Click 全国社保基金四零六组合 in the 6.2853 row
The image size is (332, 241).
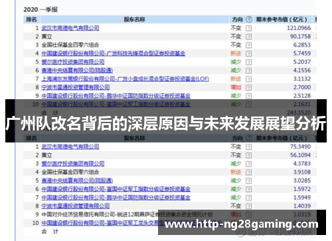(70, 45)
